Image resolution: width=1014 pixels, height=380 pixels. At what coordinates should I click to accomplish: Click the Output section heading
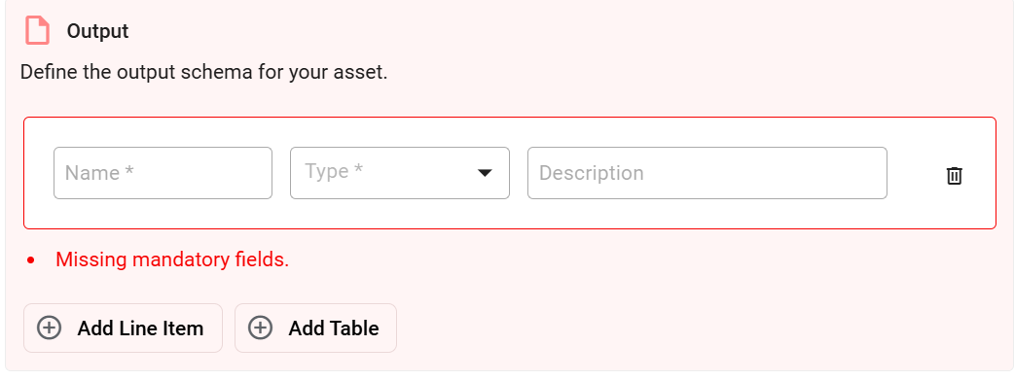point(97,31)
